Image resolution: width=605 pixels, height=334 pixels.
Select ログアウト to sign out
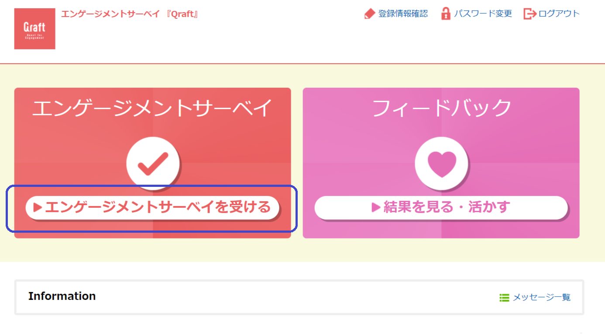(559, 14)
